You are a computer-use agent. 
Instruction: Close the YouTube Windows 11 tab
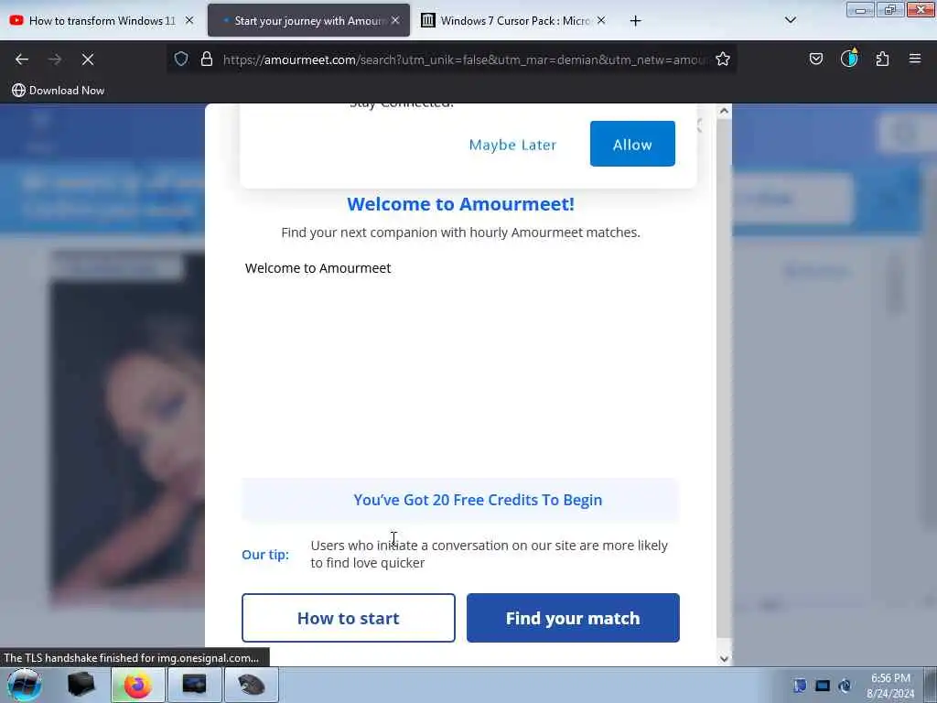189,20
